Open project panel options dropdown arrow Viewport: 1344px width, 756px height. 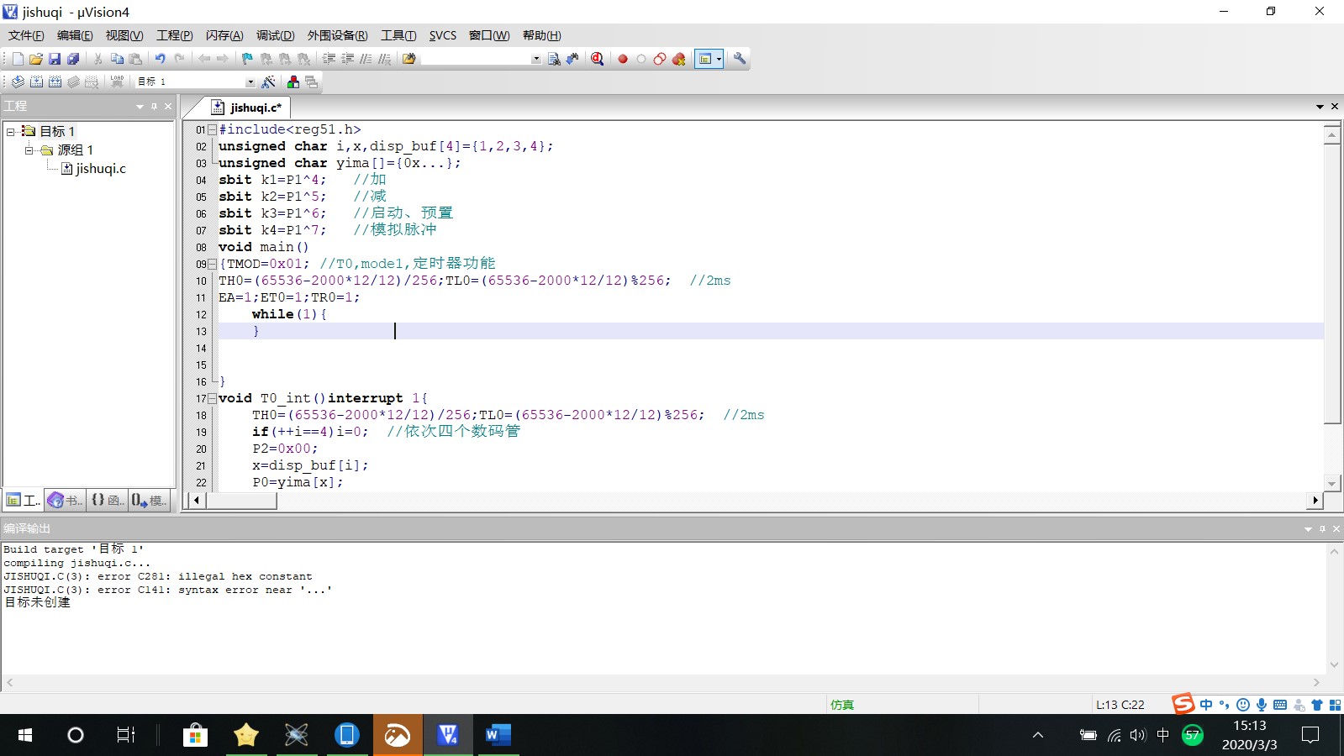140,107
